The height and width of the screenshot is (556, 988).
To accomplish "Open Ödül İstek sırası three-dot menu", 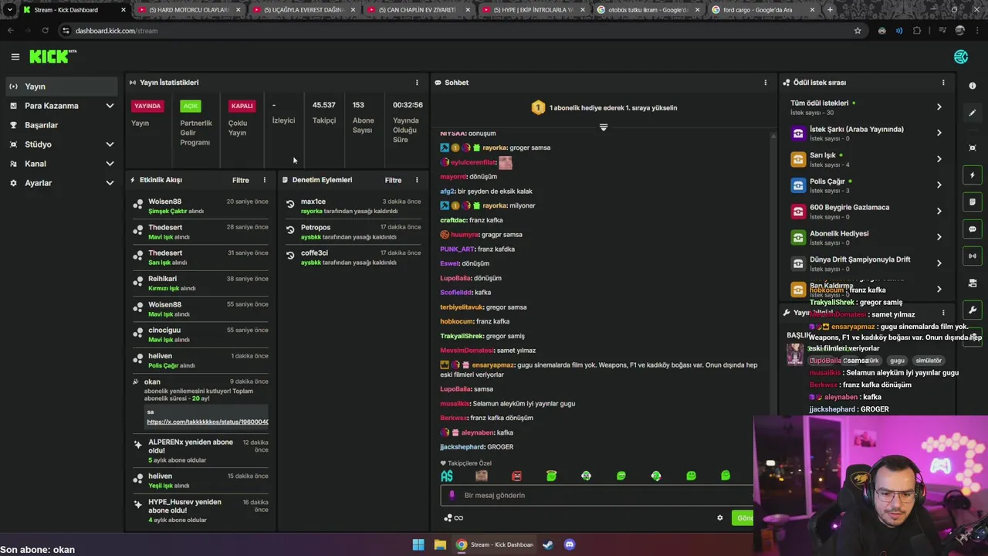I will click(943, 83).
